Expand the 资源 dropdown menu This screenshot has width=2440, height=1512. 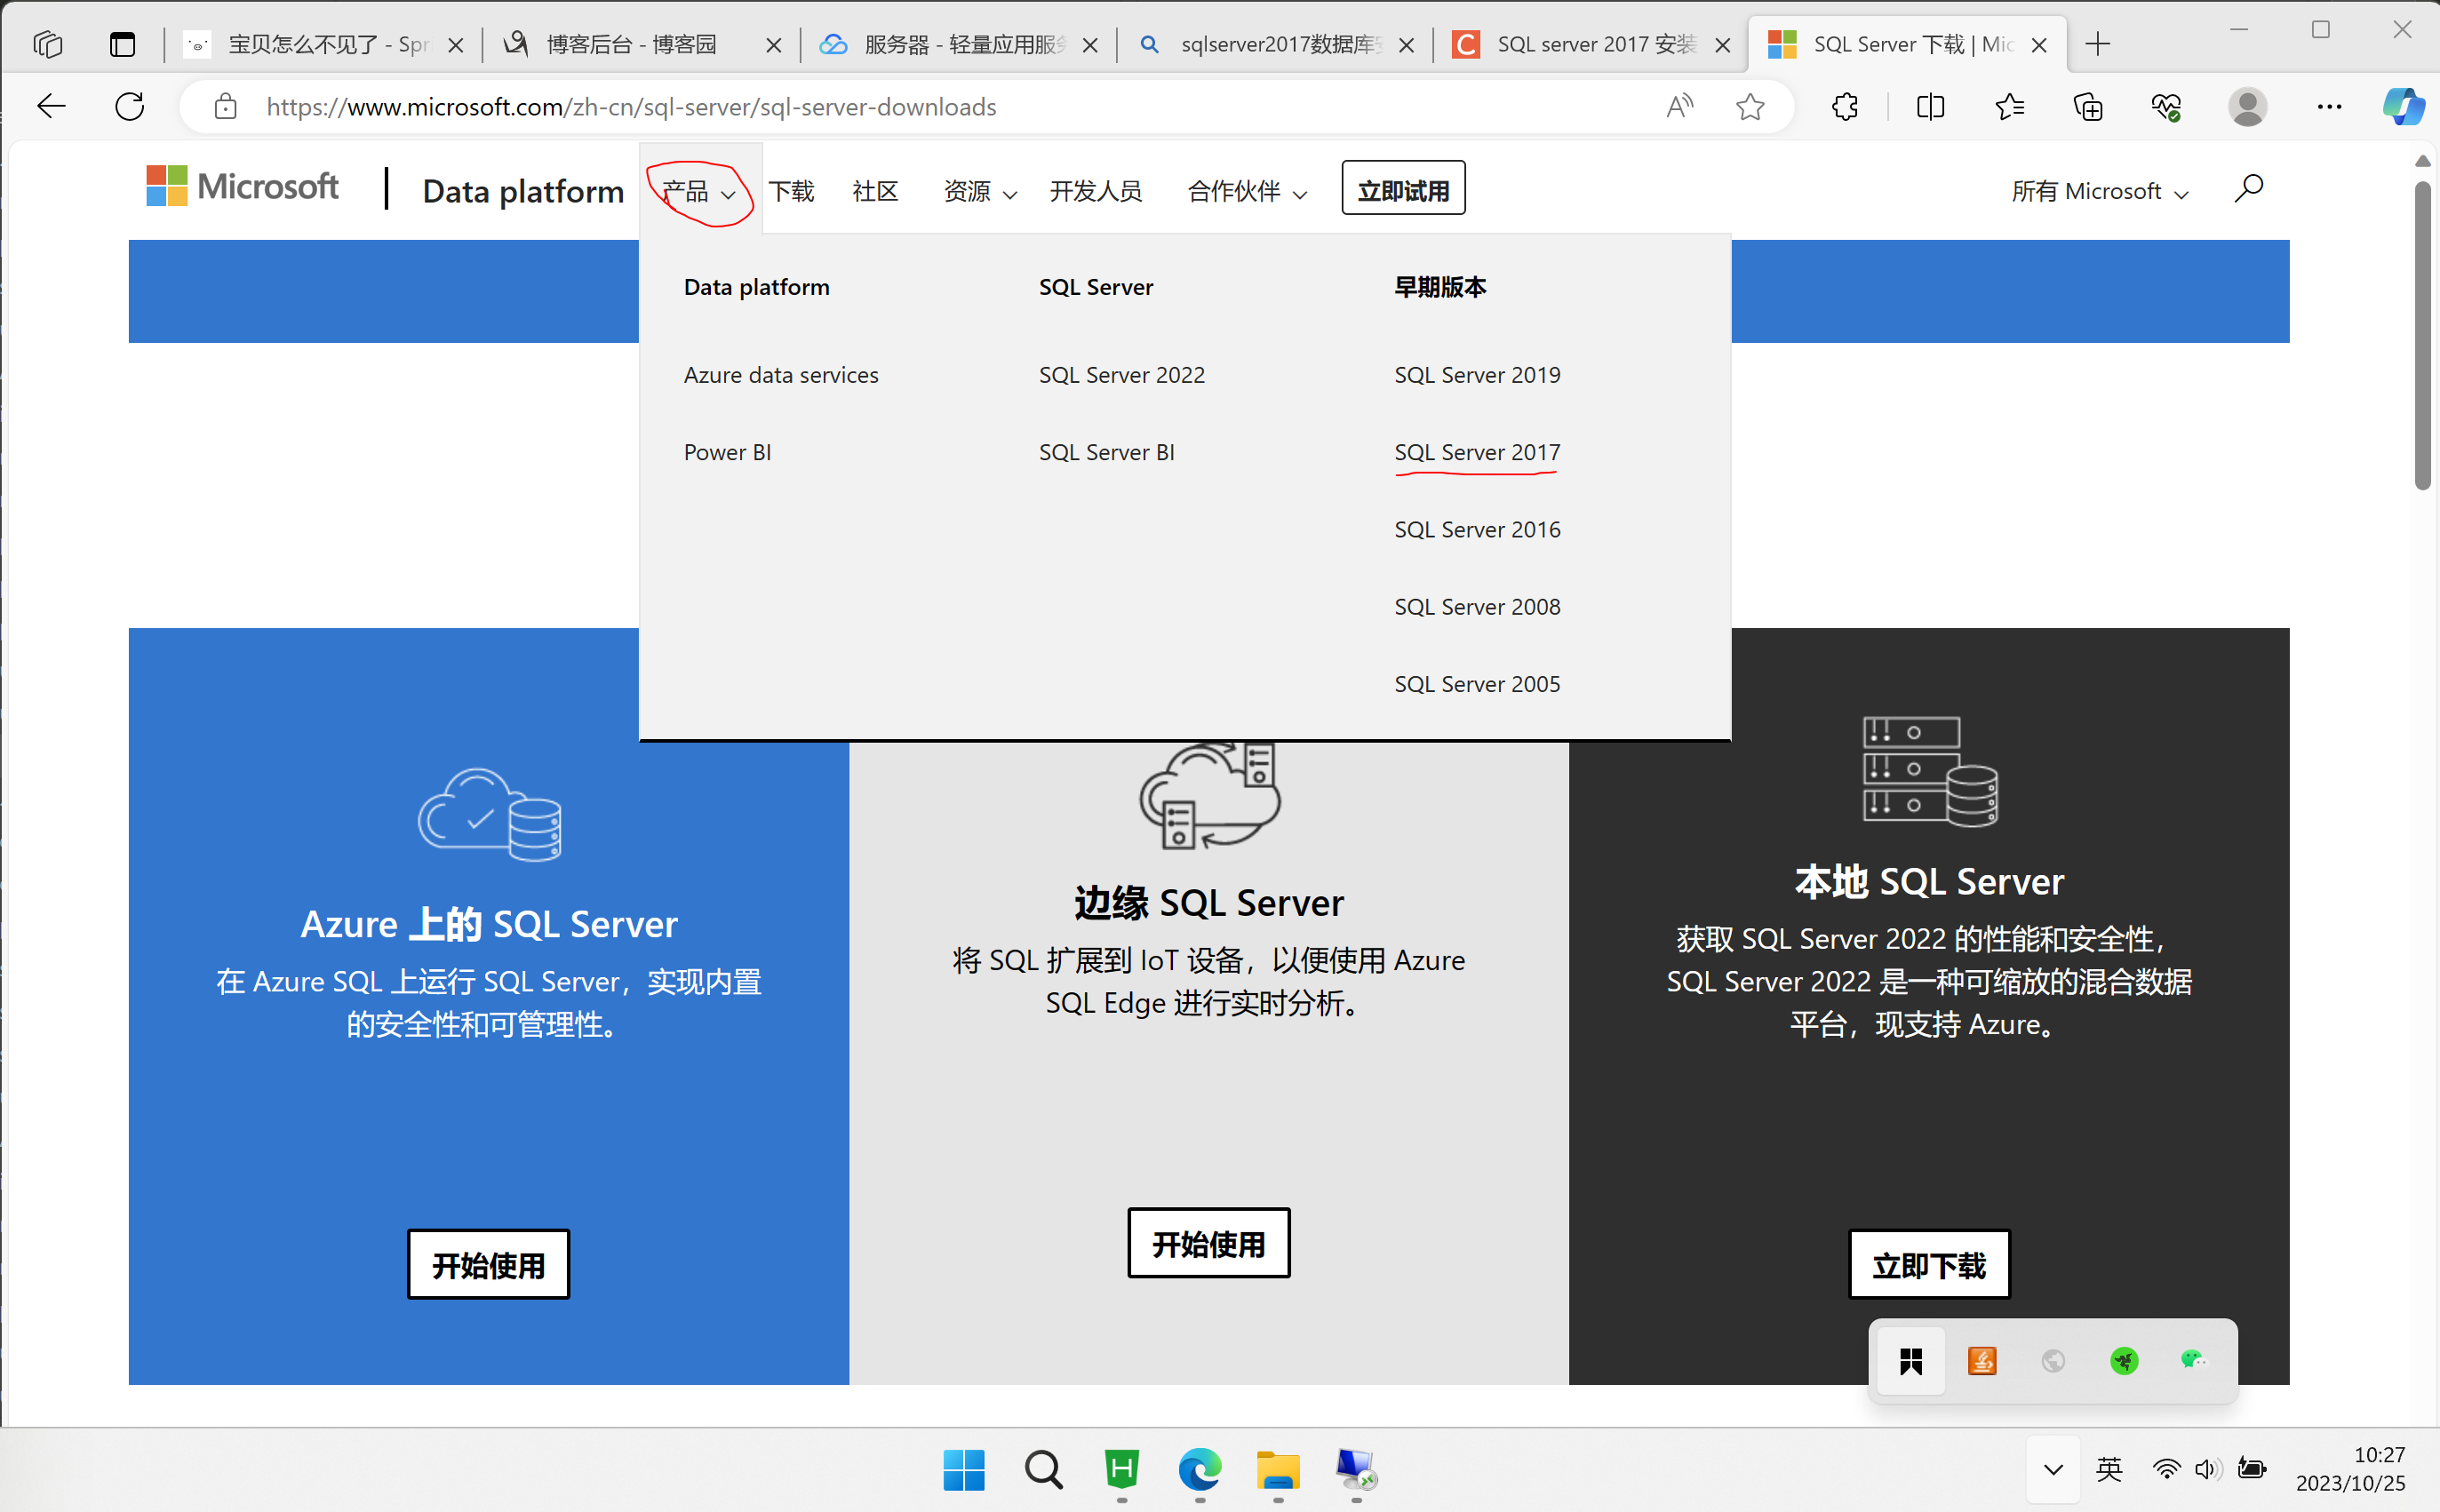(980, 190)
